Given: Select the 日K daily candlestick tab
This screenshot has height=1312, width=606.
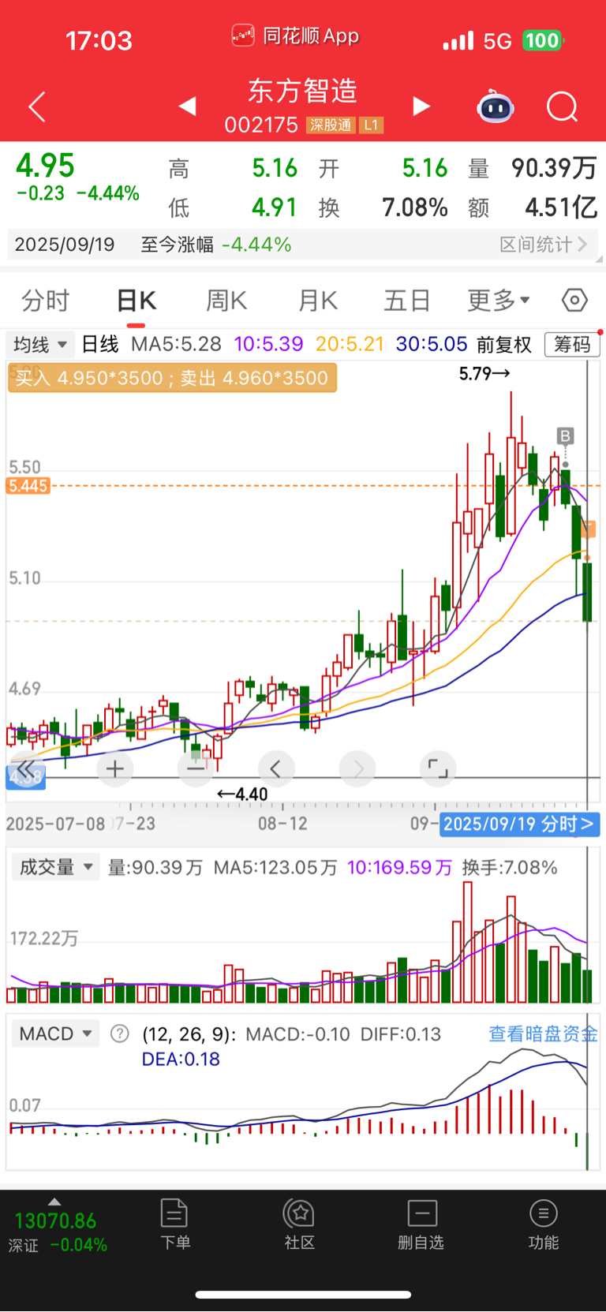Looking at the screenshot, I should [137, 301].
